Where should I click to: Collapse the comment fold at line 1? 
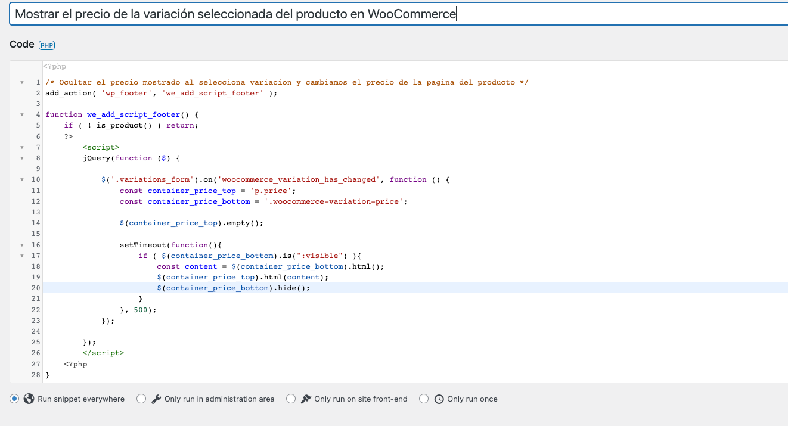pyautogui.click(x=22, y=83)
